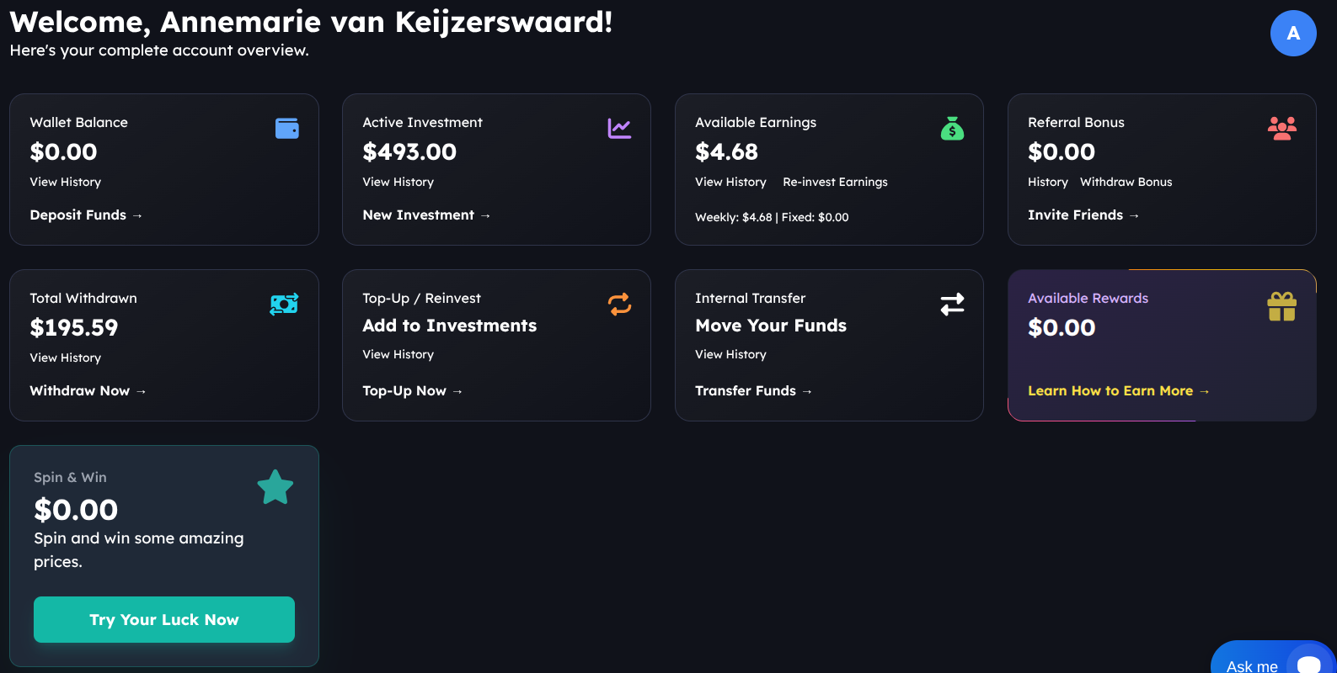Click the people icon in Referral Bonus card
1337x673 pixels.
point(1281,128)
